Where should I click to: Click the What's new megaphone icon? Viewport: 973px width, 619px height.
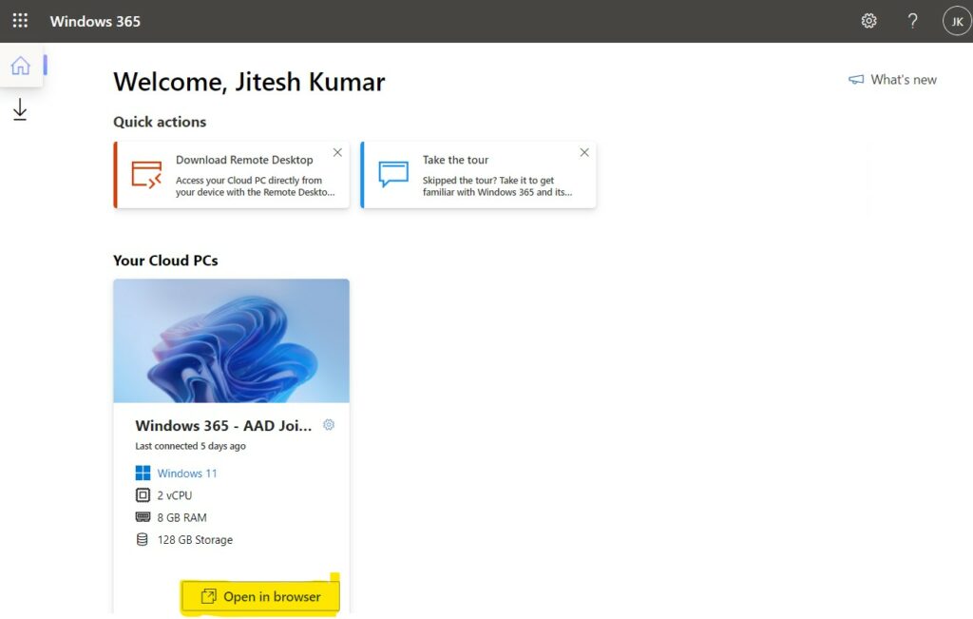tap(856, 80)
